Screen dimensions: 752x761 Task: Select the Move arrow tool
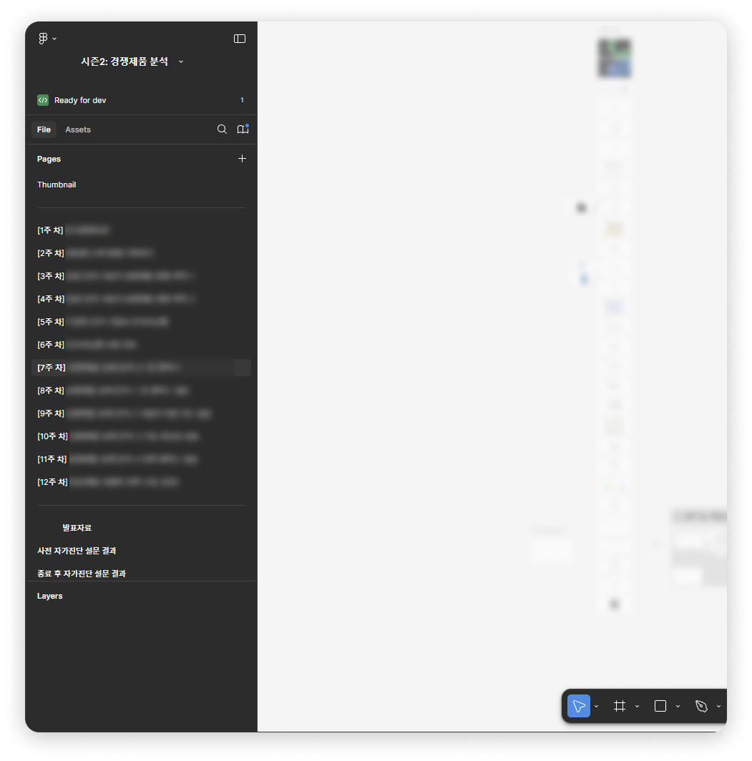pyautogui.click(x=579, y=706)
